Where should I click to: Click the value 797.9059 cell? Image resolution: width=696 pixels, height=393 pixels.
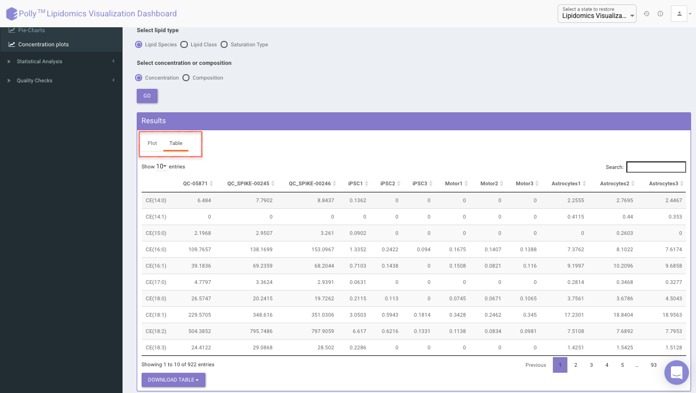[x=322, y=331]
